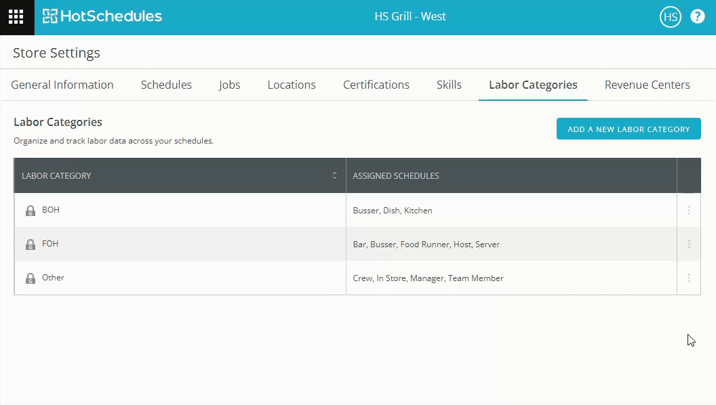Open the Revenue Centers tab
Viewport: 716px width, 405px height.
tap(647, 85)
